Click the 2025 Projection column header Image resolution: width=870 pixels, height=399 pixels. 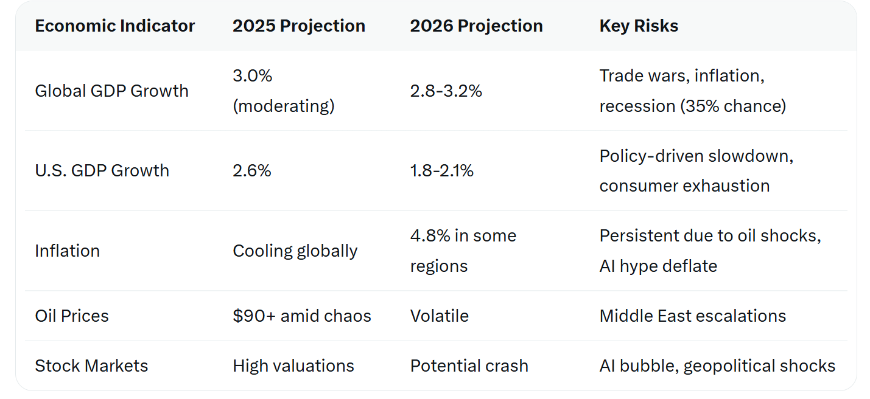[298, 26]
